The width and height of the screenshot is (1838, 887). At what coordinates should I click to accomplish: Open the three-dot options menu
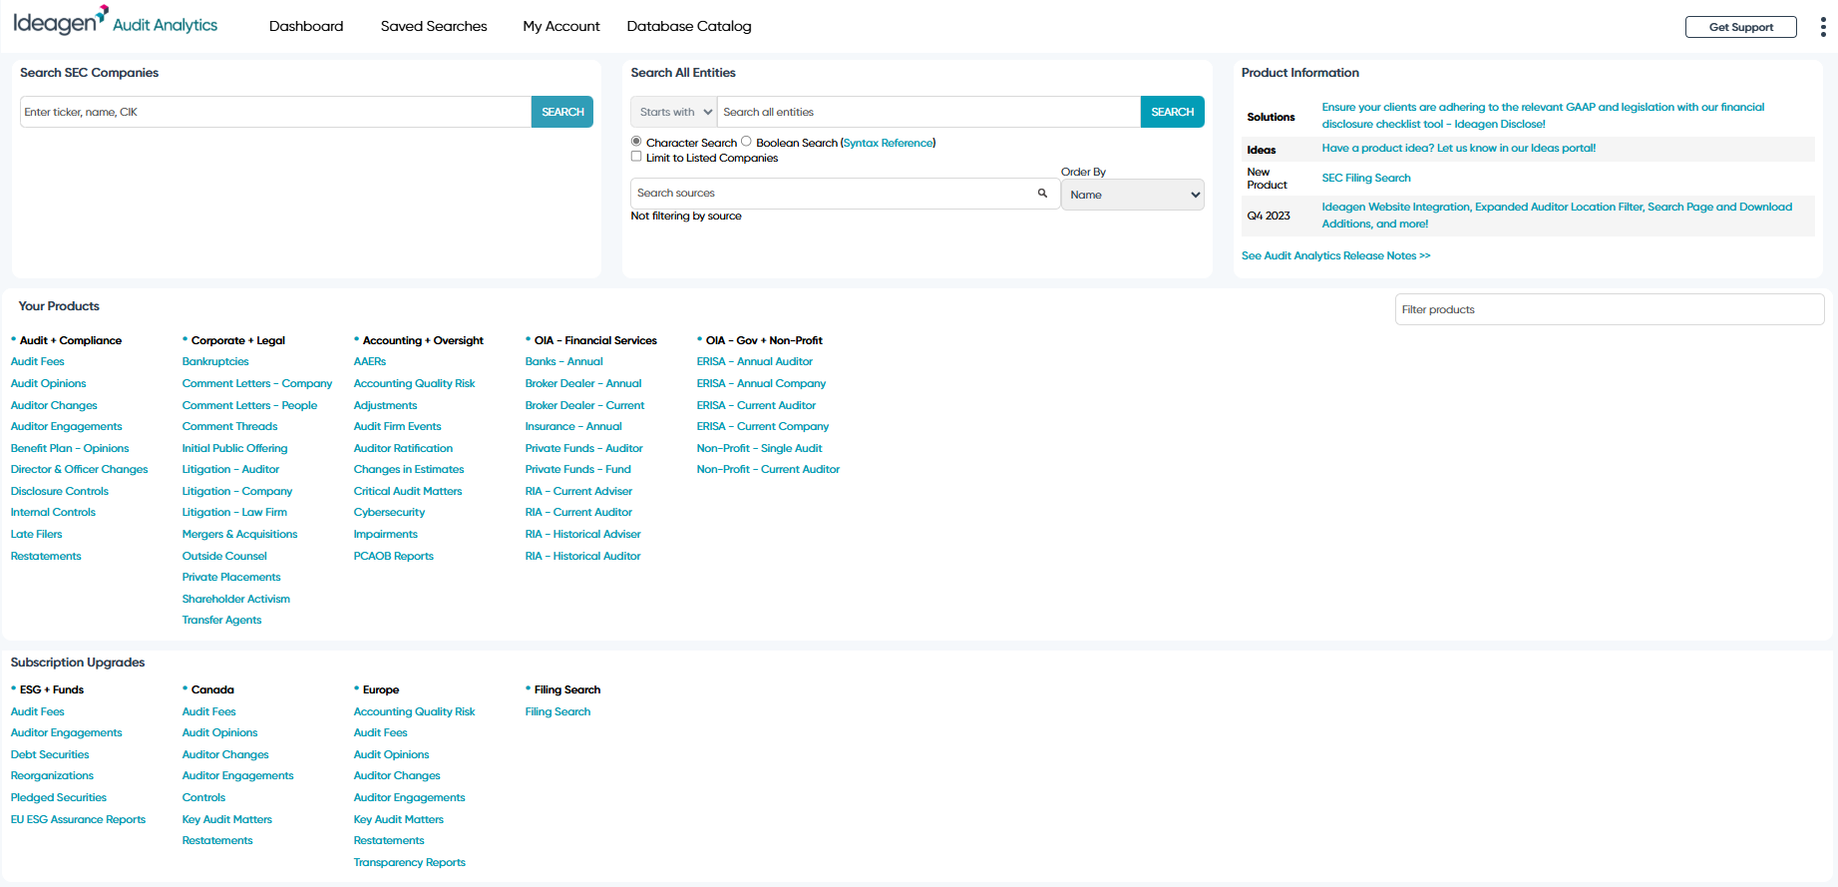pos(1823,27)
